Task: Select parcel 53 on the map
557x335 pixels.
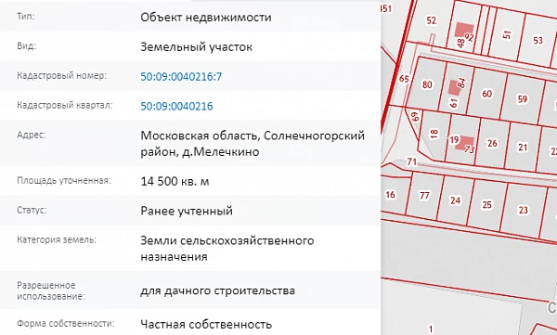Action: [538, 40]
